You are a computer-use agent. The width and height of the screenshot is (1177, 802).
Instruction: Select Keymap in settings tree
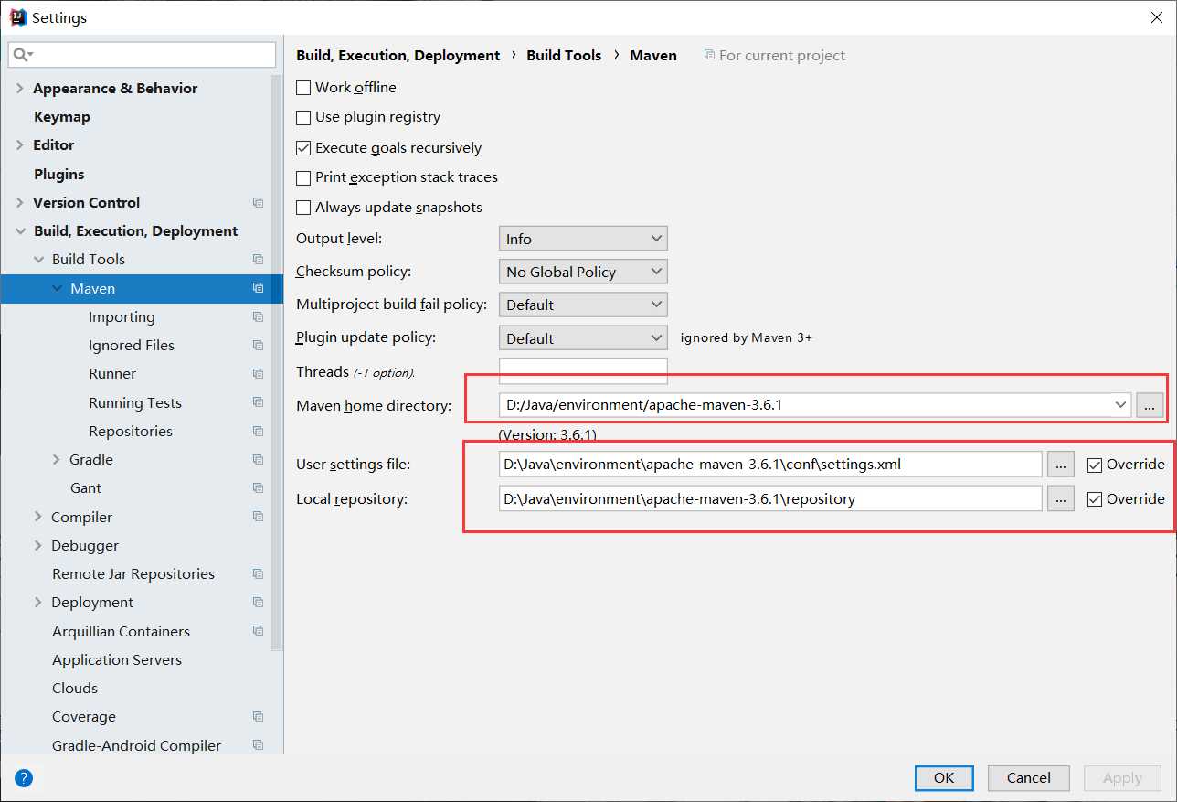pyautogui.click(x=62, y=117)
